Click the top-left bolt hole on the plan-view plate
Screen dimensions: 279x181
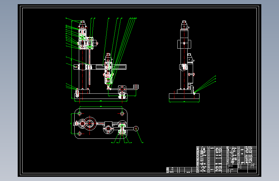click(x=79, y=113)
